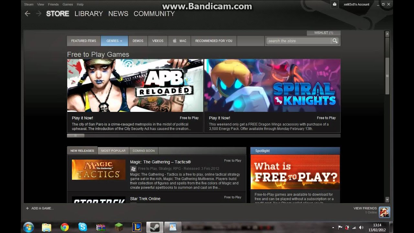Click the plus icon beside Add a Game
Screen dimensions: 414x233
27,208
